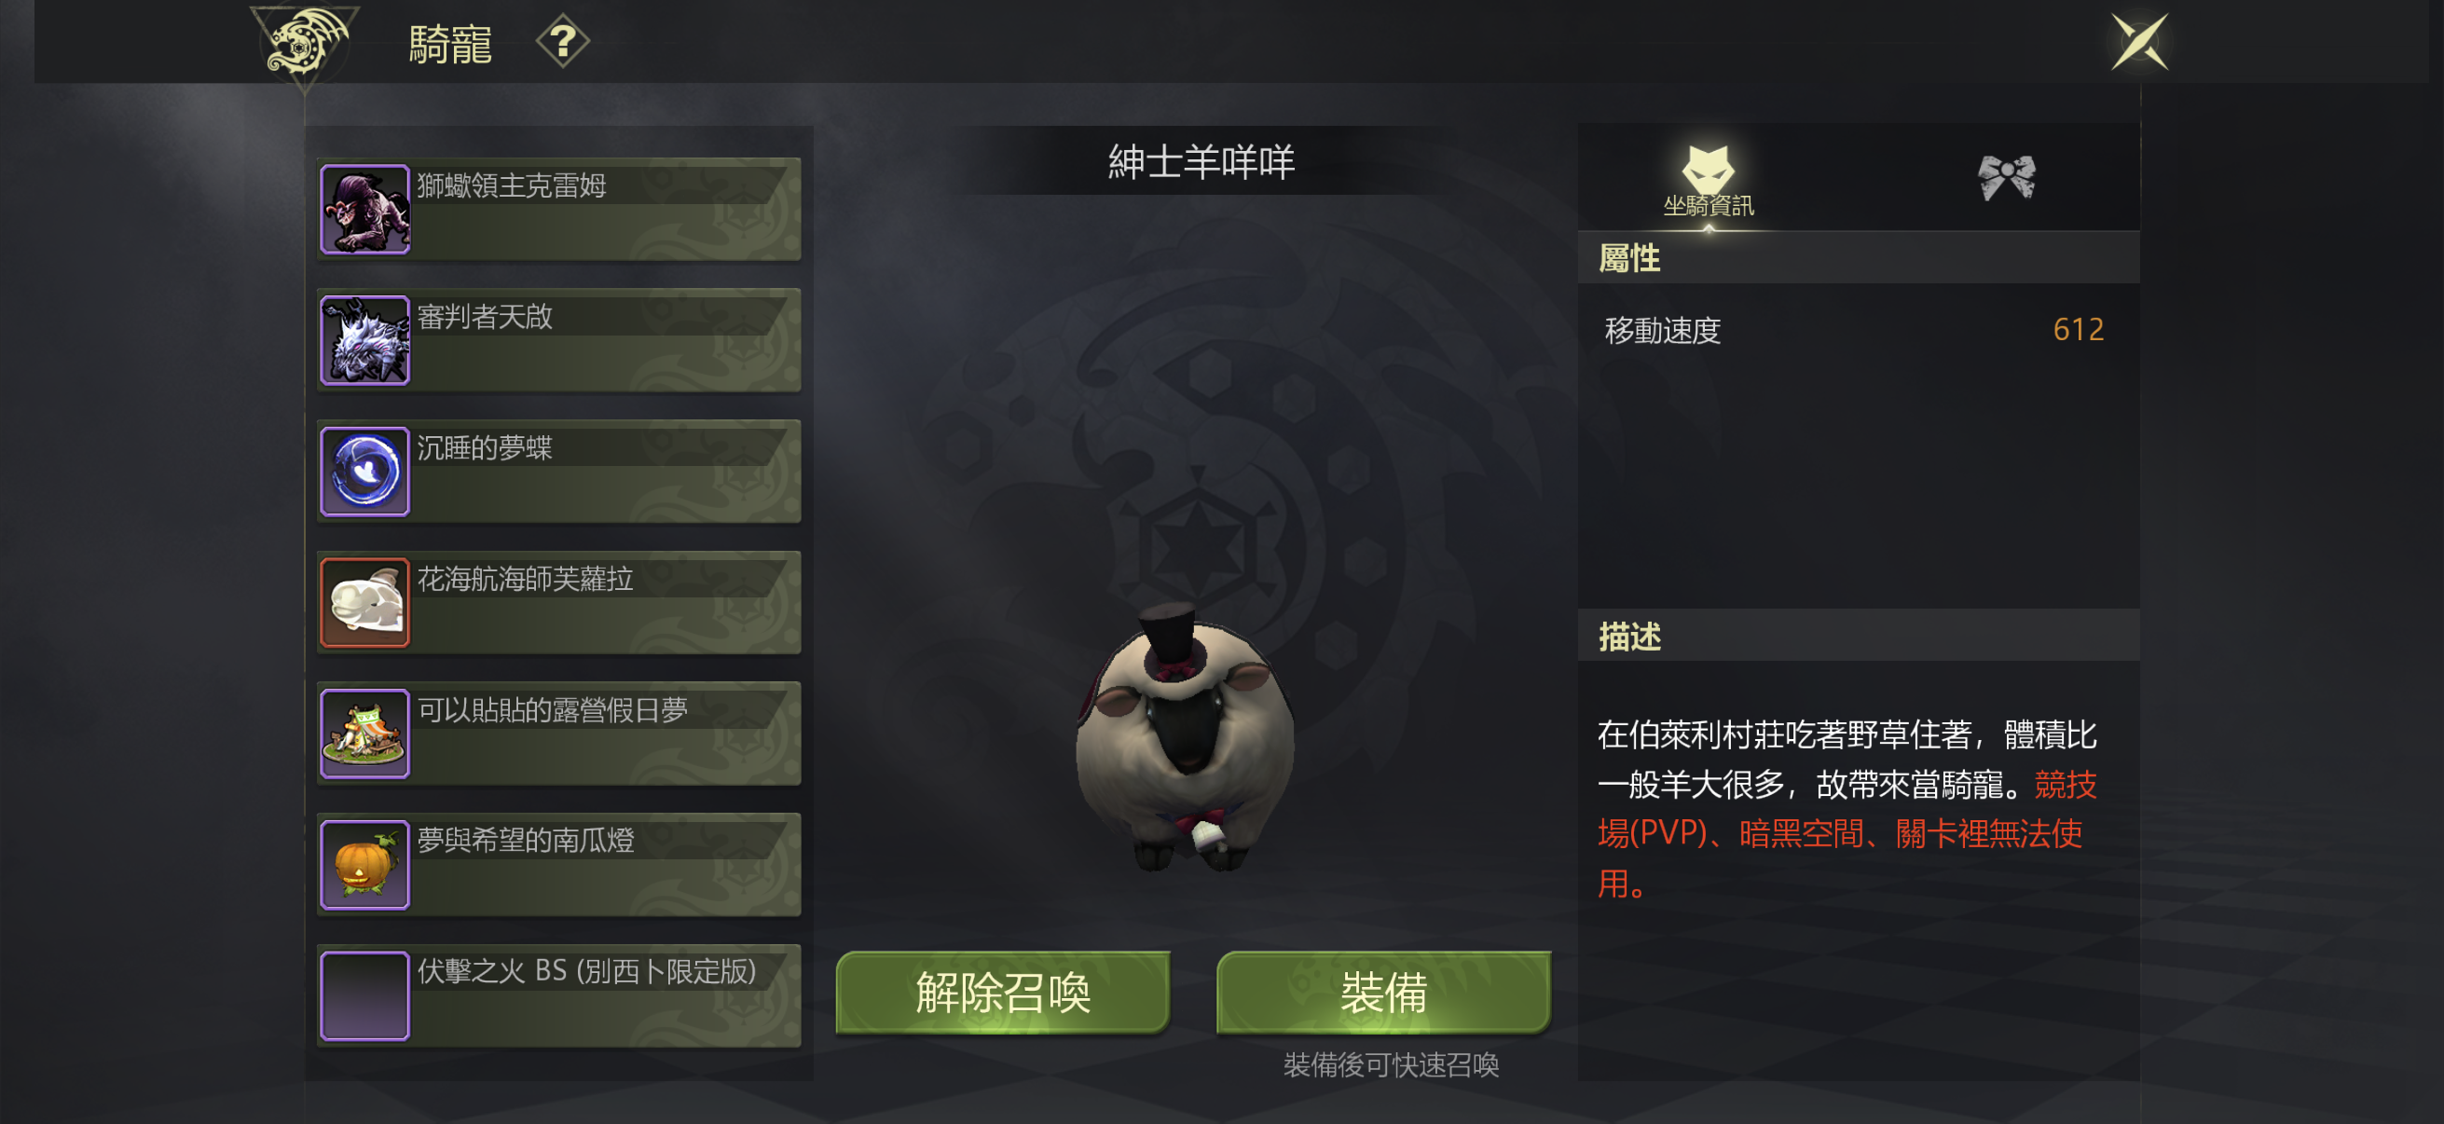Select the 花海航海師芙蘿拉 cloud icon
Viewport: 2444px width, 1124px height.
(x=365, y=602)
